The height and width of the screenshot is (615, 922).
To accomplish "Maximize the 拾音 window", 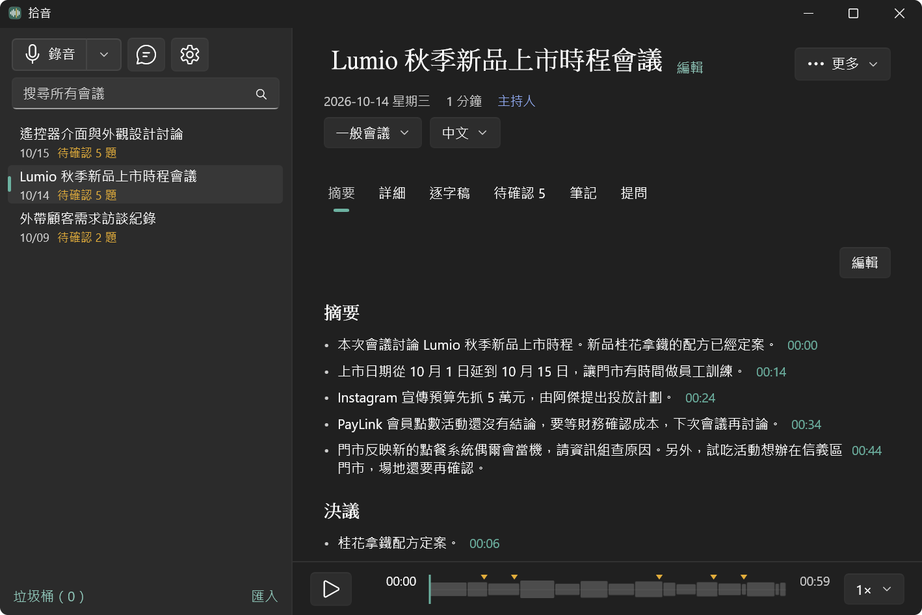I will click(854, 14).
